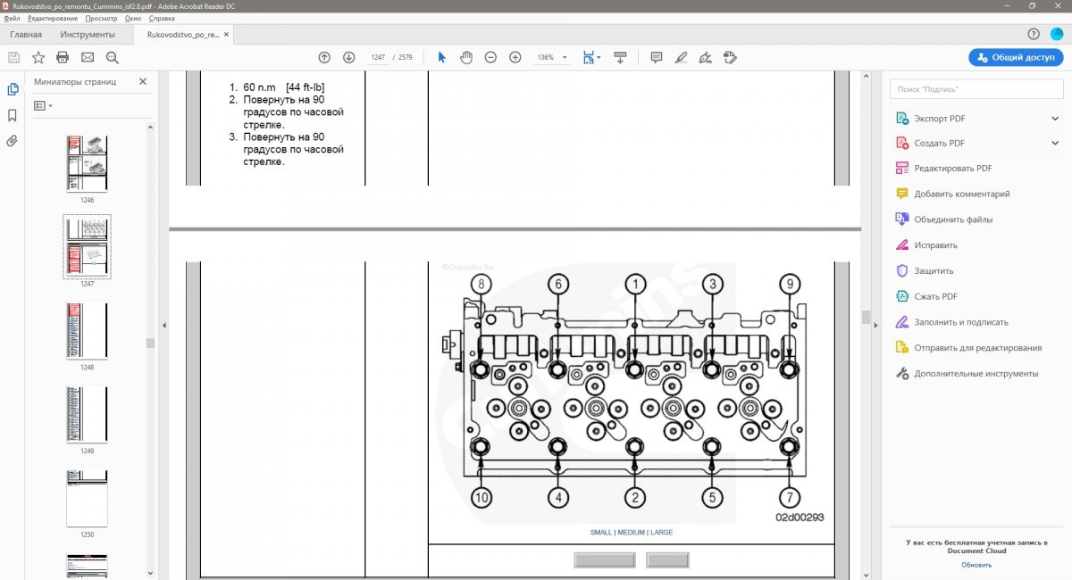1072x580 pixels.
Task: Open the Bookmarks panel icon
Action: click(13, 115)
